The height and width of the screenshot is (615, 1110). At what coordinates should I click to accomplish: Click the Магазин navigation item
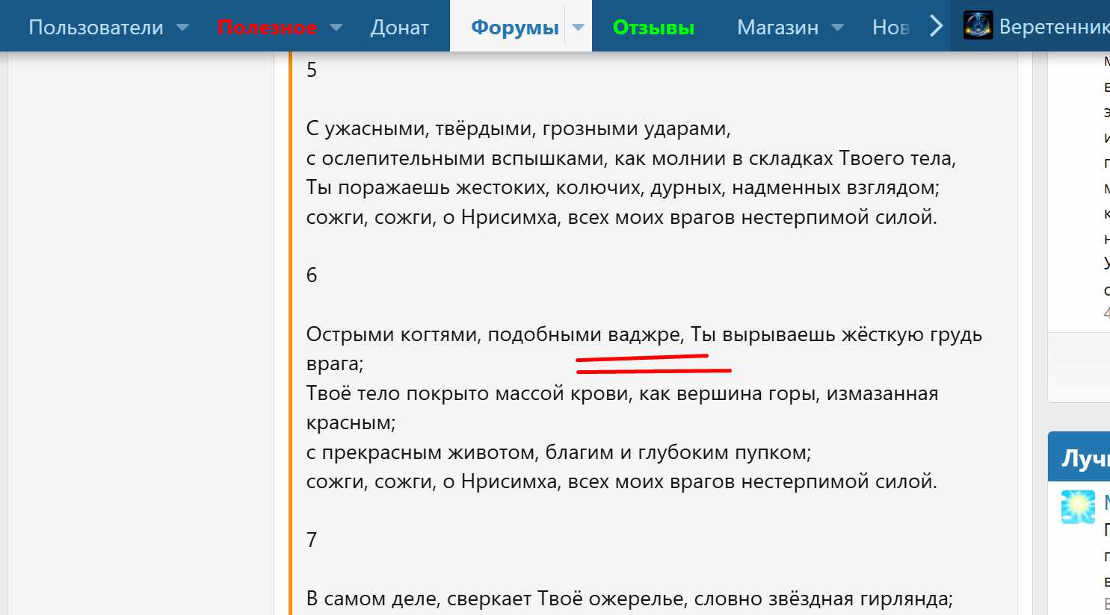click(777, 28)
